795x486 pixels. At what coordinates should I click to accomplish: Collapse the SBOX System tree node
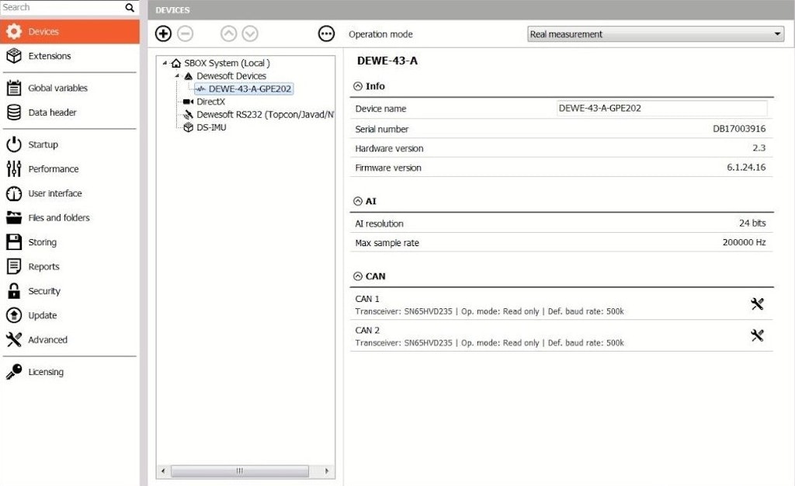coord(165,64)
